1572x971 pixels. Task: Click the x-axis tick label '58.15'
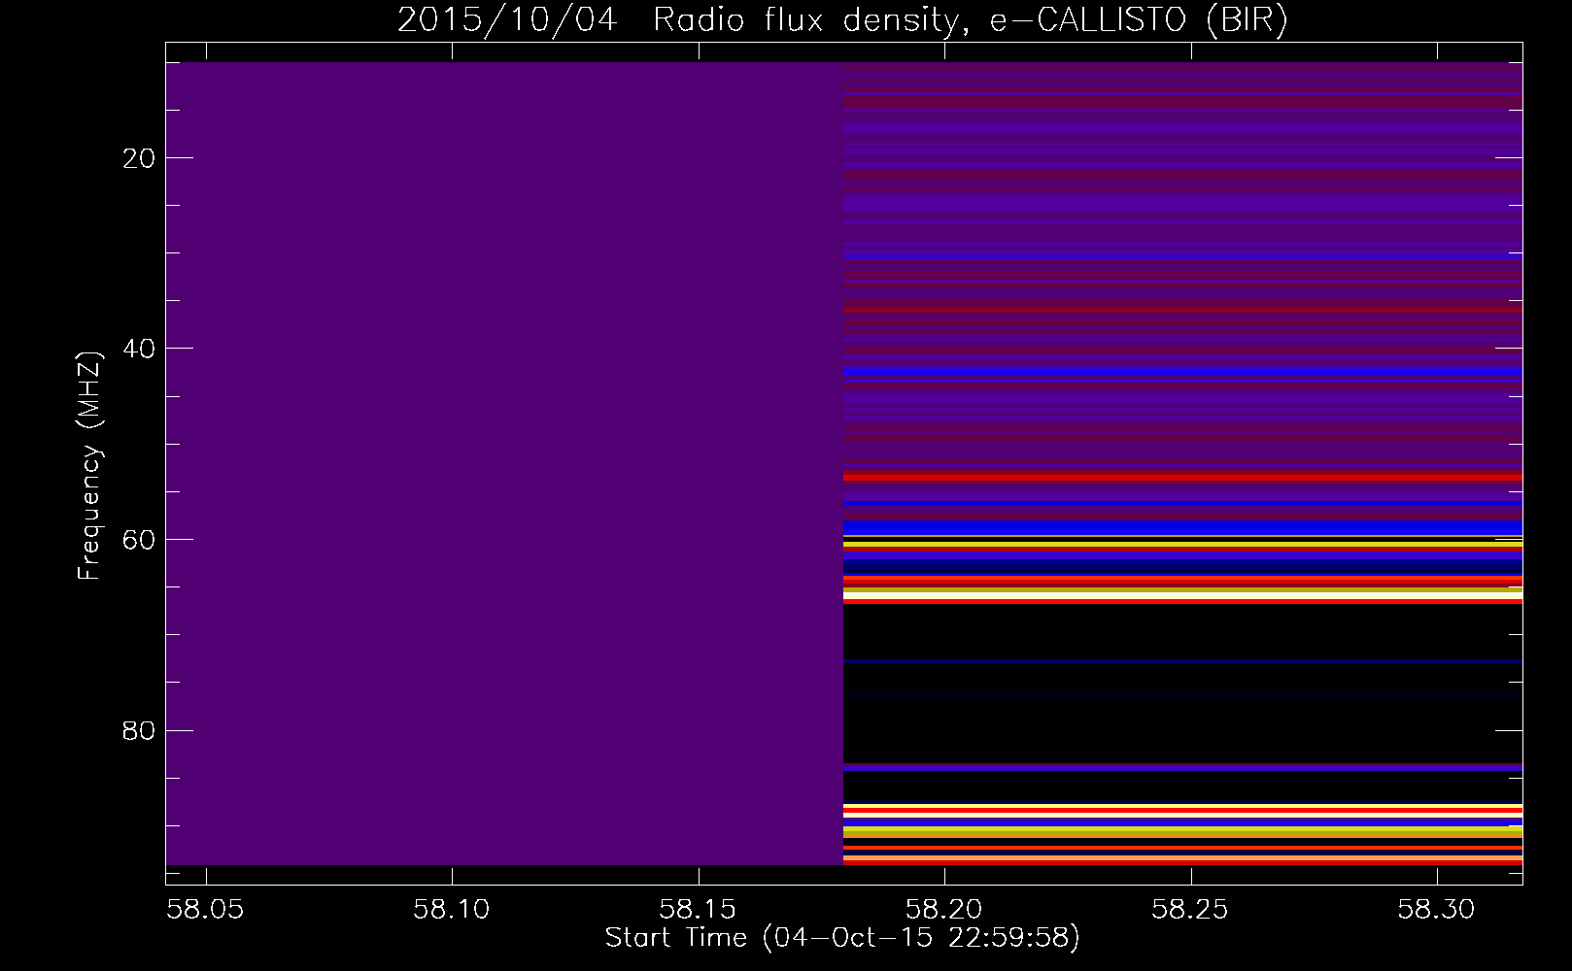point(698,910)
